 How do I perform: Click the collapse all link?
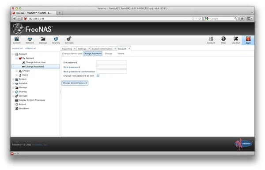click(x=30, y=48)
